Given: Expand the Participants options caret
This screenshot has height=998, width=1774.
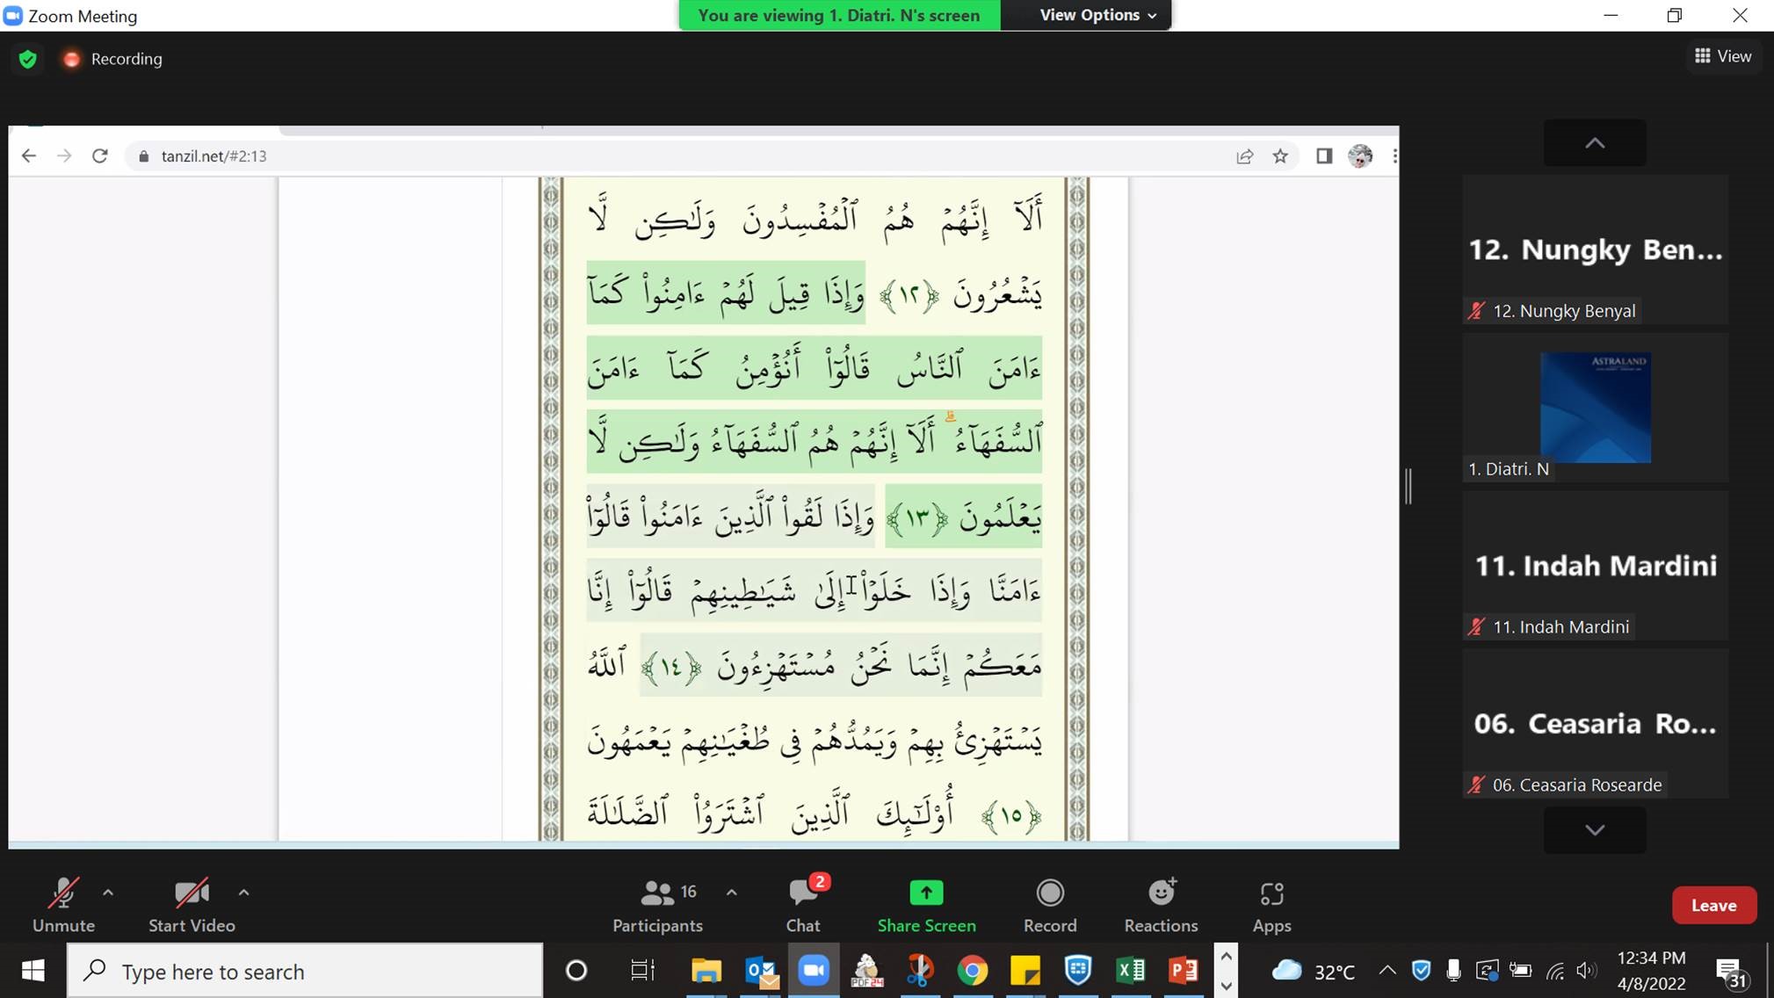Looking at the screenshot, I should (x=732, y=893).
